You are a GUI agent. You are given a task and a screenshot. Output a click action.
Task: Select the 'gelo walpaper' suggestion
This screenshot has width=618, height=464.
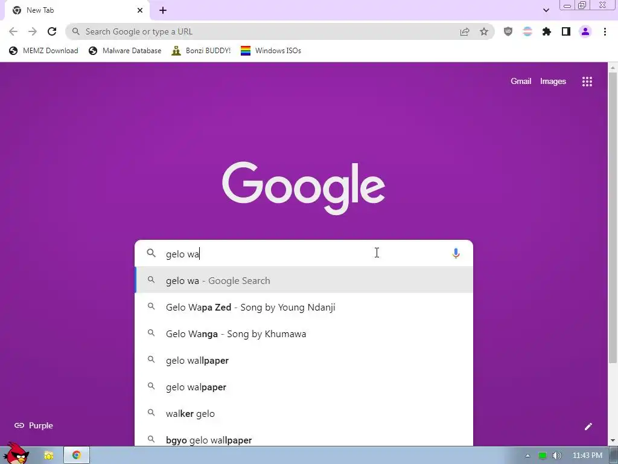click(304, 387)
